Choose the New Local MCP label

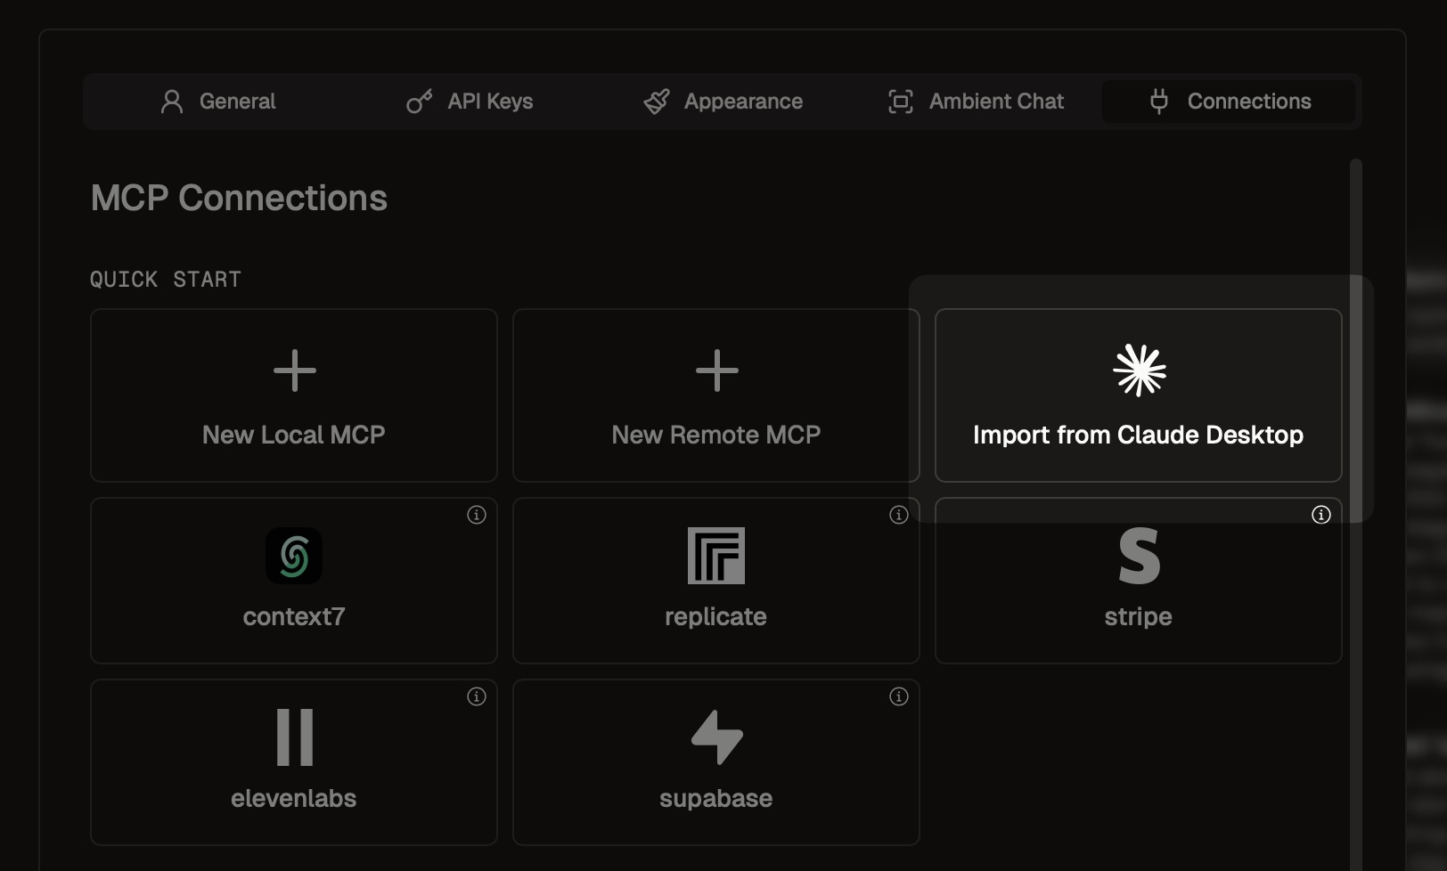click(294, 435)
